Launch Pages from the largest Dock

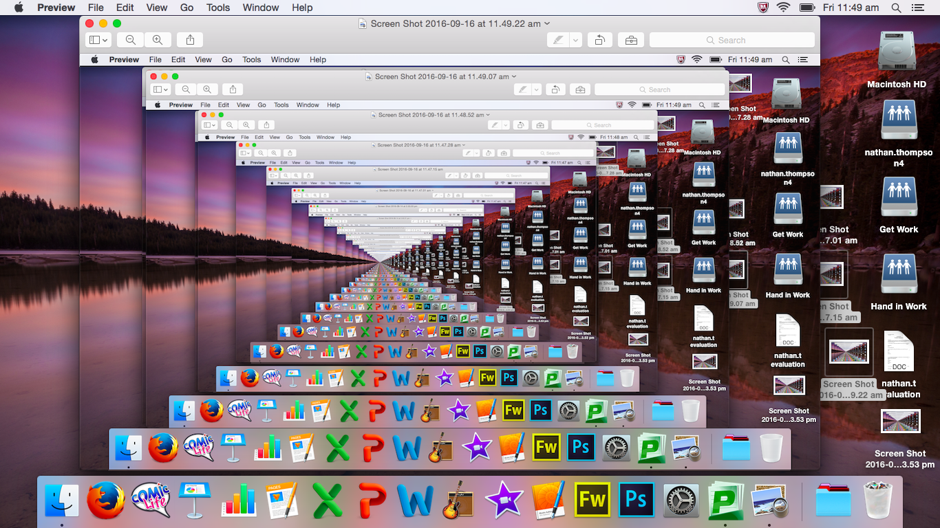tap(283, 500)
